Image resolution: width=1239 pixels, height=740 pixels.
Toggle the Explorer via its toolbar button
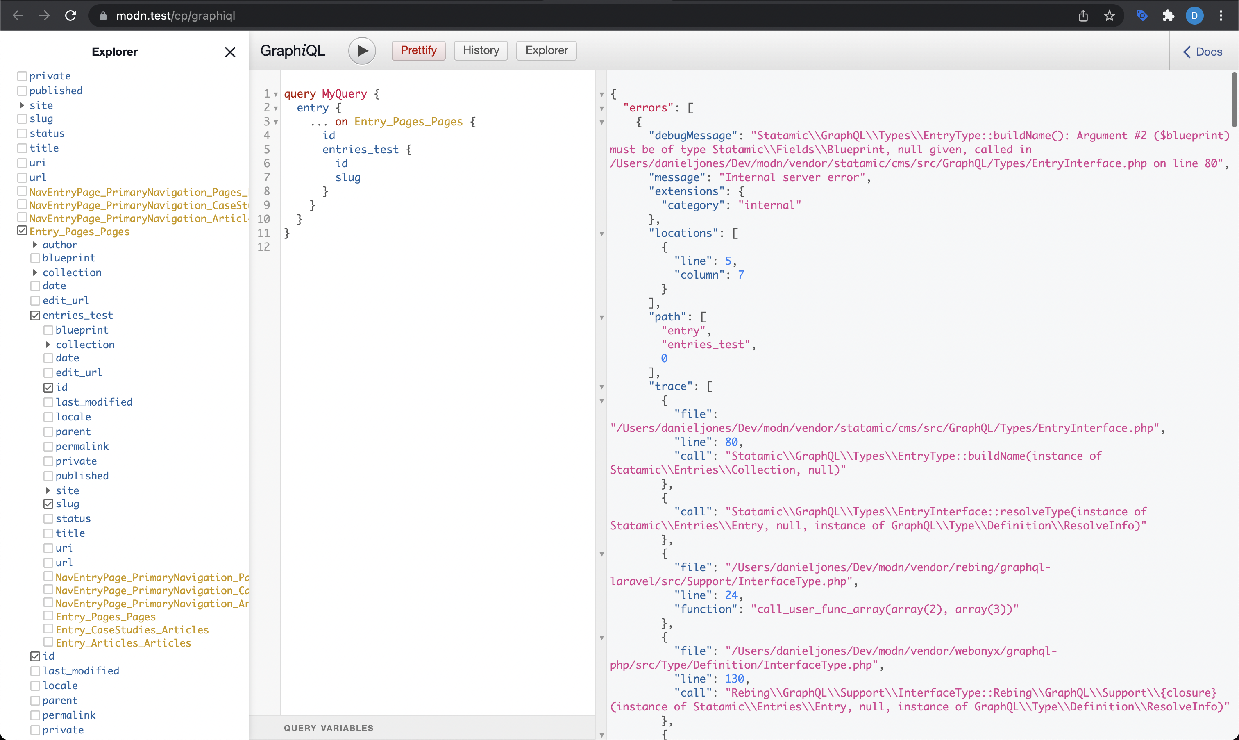(546, 50)
